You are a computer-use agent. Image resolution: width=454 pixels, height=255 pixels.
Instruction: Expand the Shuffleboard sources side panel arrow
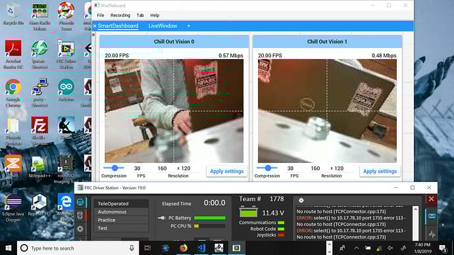point(93,35)
